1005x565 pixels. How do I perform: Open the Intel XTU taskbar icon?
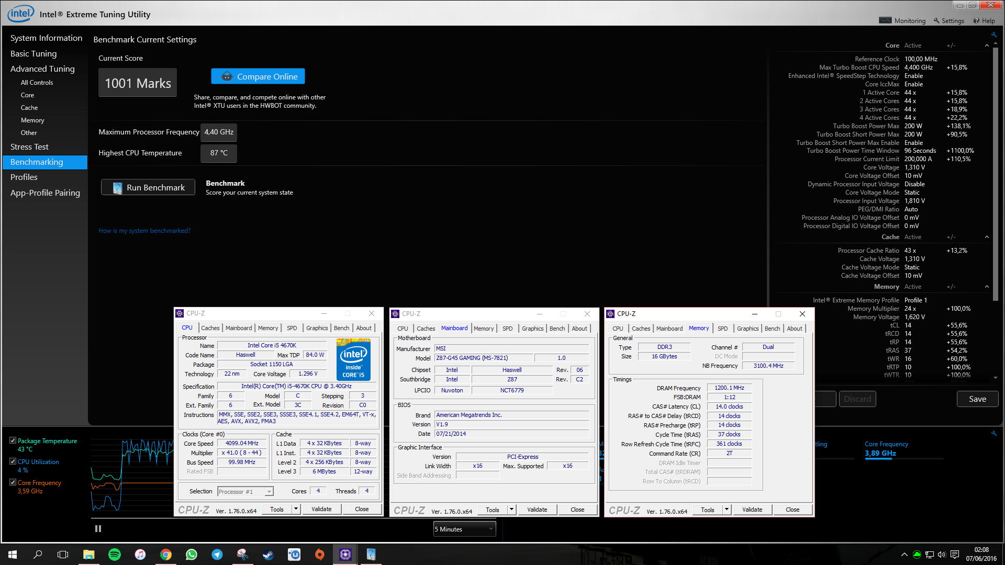tap(371, 555)
